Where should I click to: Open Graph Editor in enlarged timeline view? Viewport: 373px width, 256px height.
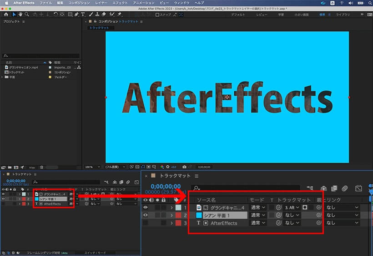[358, 189]
